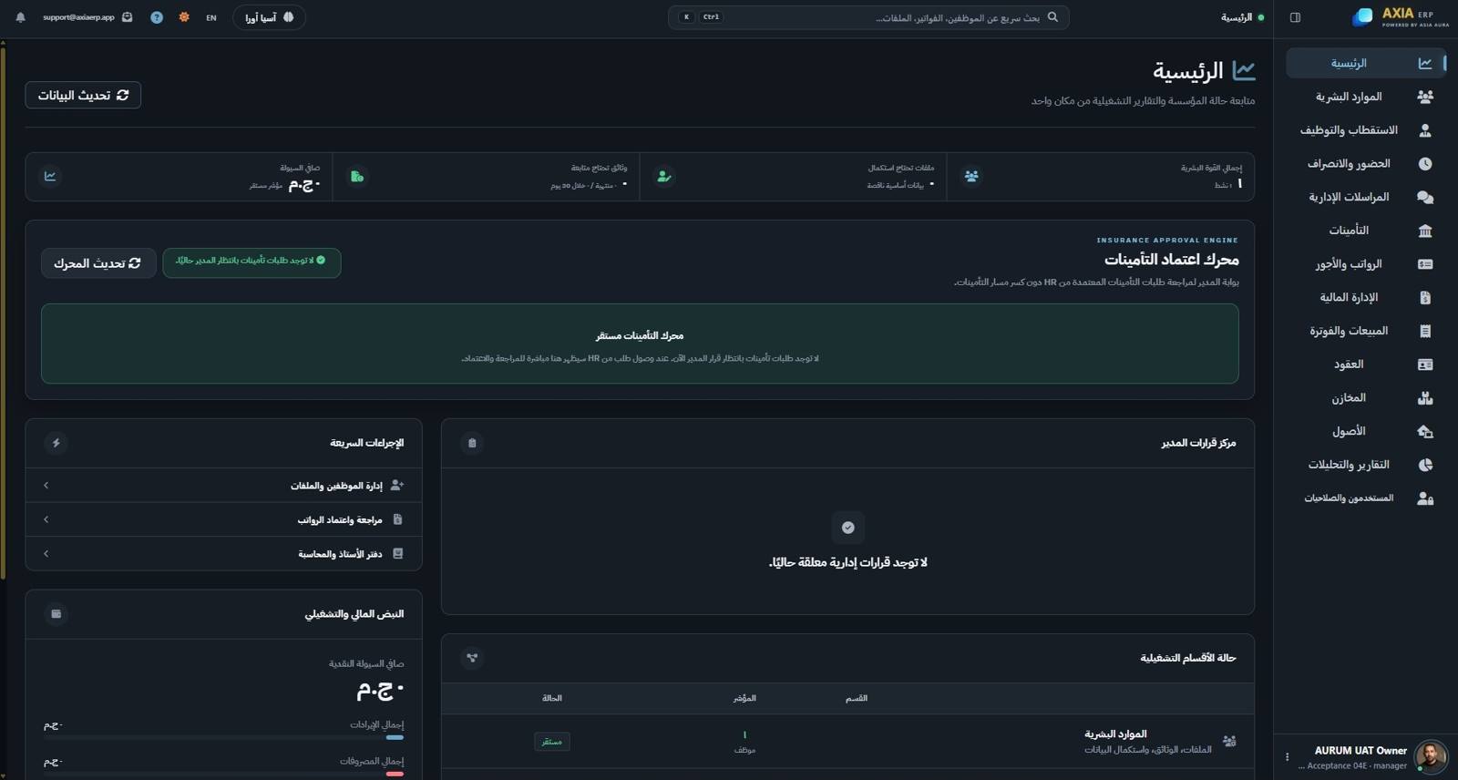Click the green no-pending-insurance status badge

(x=252, y=262)
